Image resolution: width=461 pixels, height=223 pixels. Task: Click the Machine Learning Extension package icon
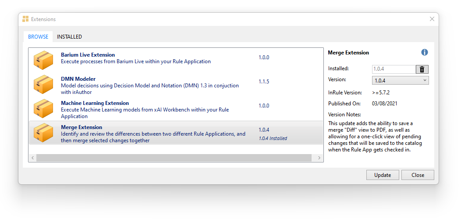[x=43, y=108]
